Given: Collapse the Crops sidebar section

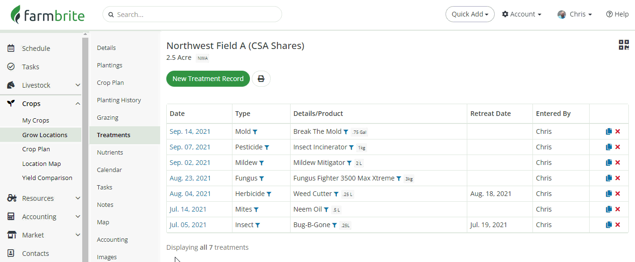Looking at the screenshot, I should (78, 104).
